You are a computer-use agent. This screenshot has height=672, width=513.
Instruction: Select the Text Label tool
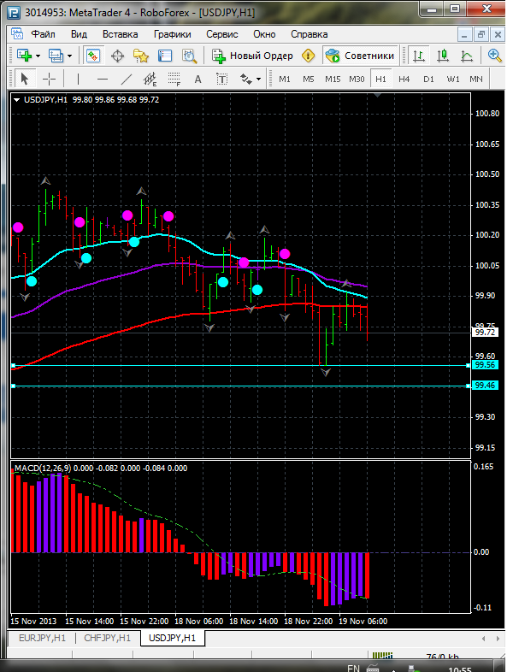click(221, 79)
